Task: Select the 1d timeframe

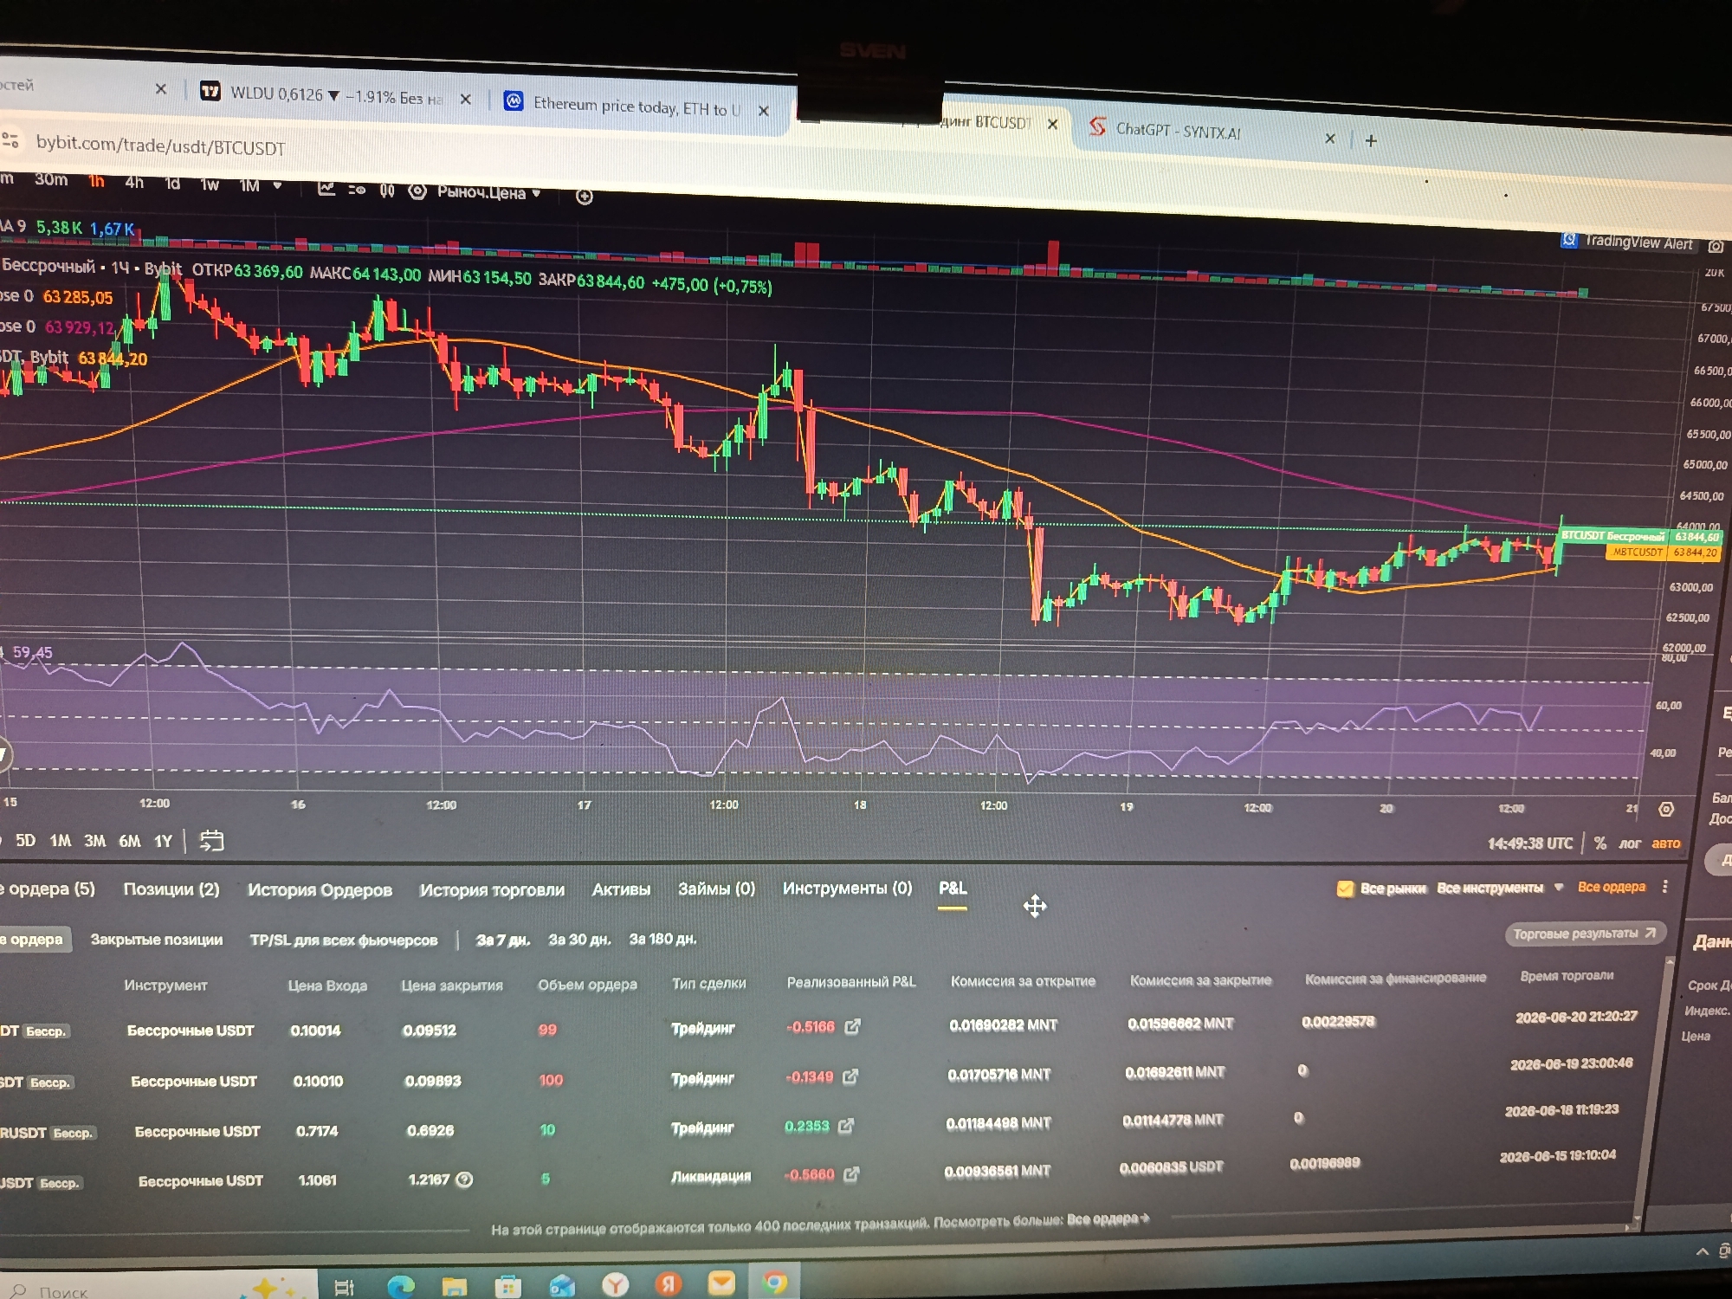Action: coord(172,184)
